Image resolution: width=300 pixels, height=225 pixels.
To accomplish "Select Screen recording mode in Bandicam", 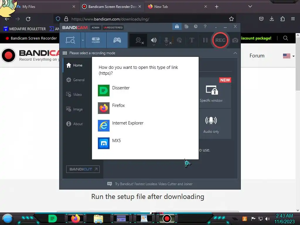I will [70, 40].
